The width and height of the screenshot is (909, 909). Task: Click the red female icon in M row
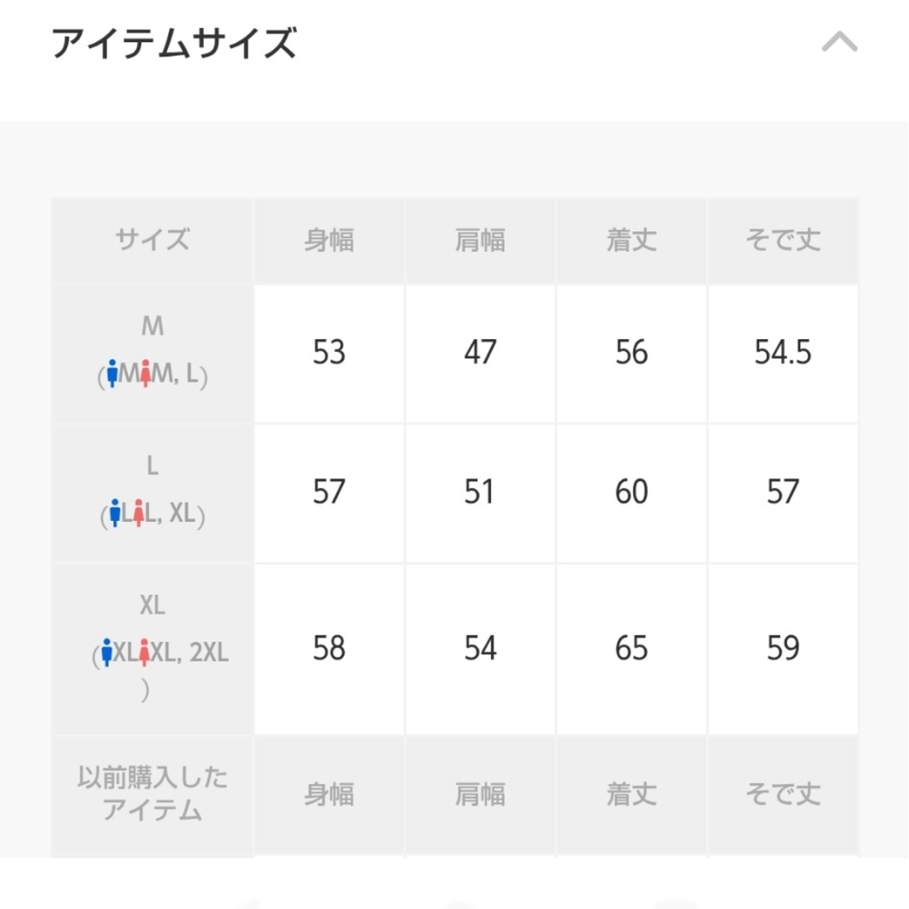146,373
